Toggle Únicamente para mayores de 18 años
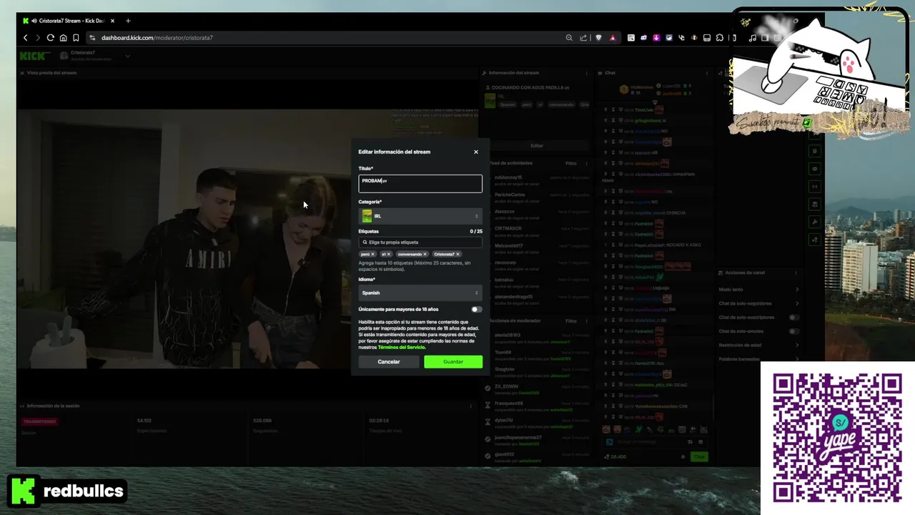 coord(476,310)
